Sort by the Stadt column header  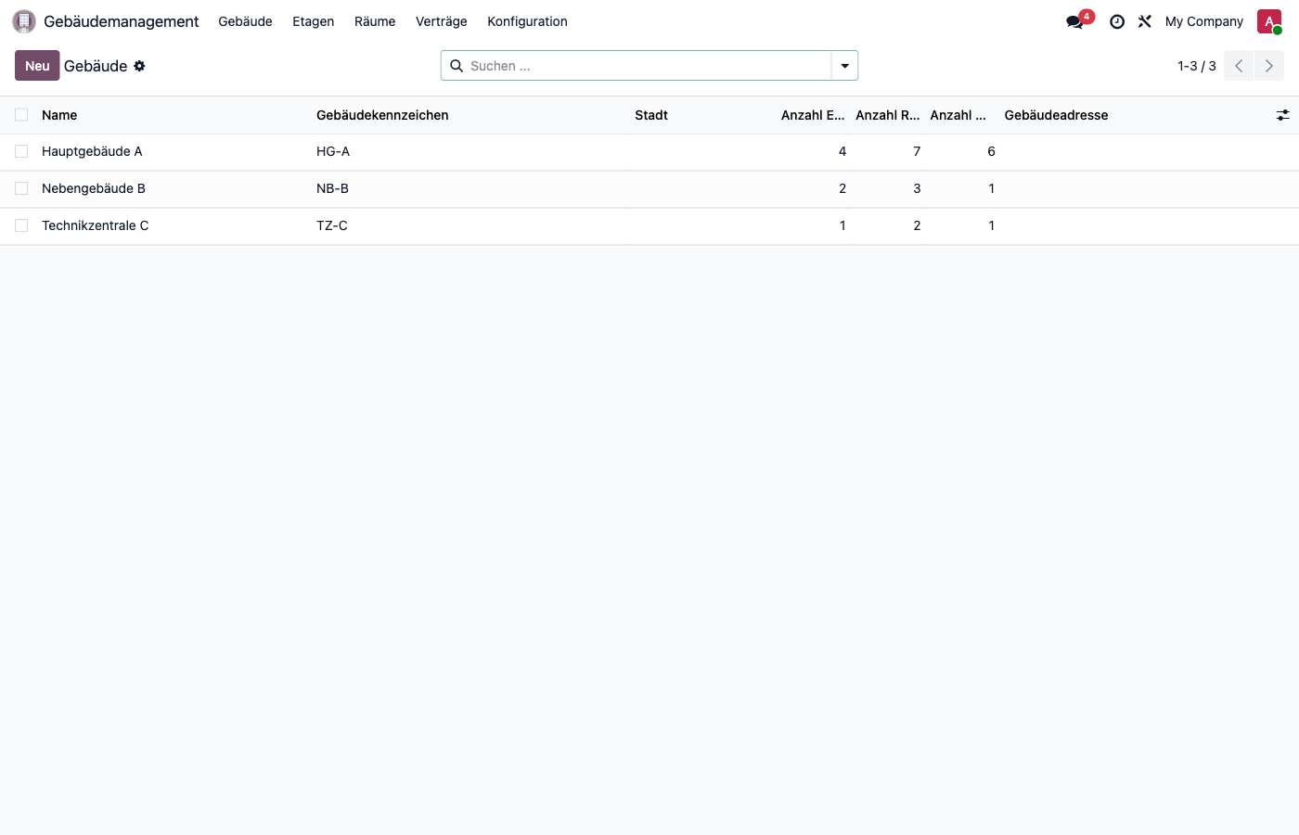pyautogui.click(x=651, y=115)
